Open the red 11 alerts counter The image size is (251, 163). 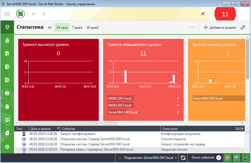(225, 14)
